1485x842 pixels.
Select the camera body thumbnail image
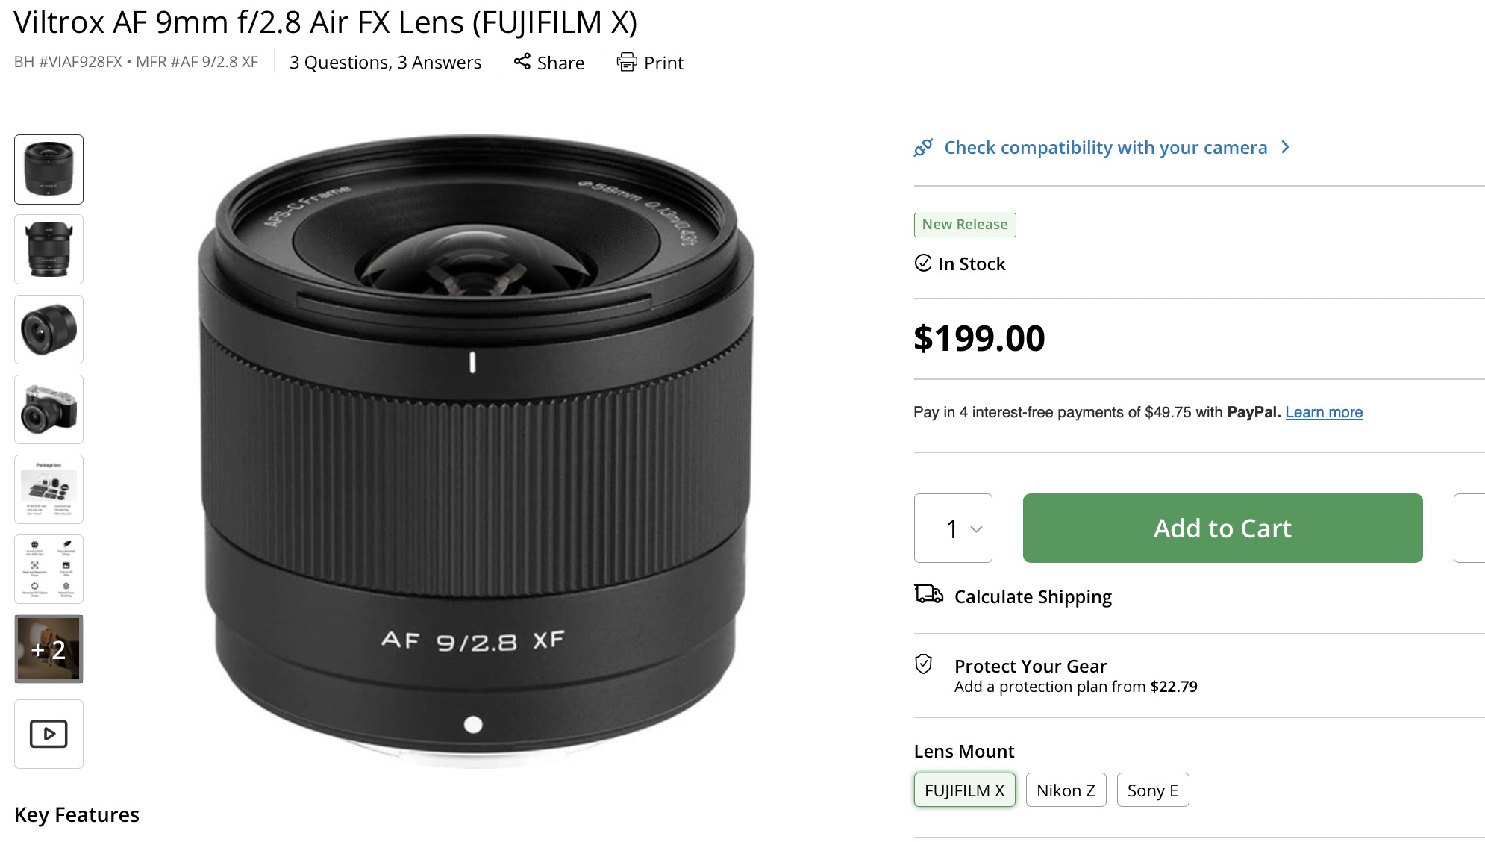click(x=48, y=409)
